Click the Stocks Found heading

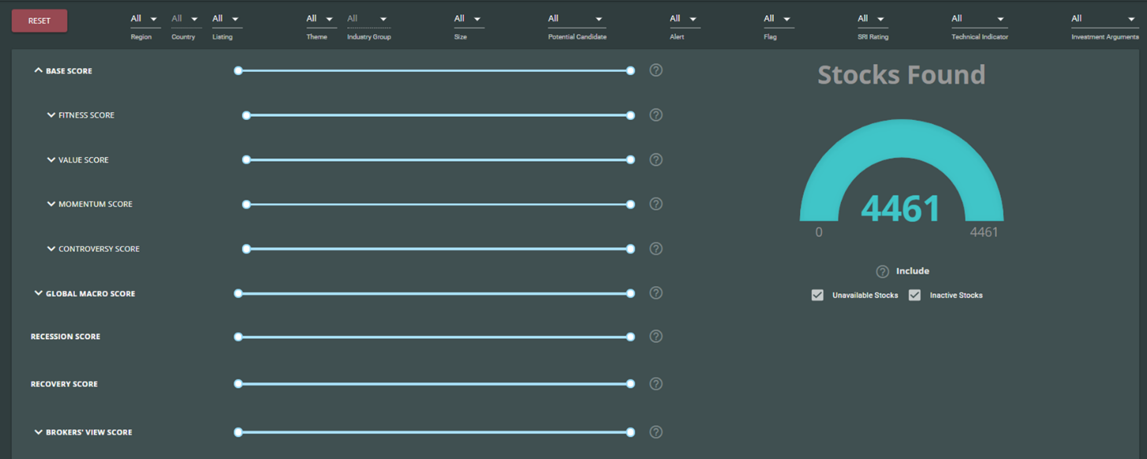[x=901, y=74]
